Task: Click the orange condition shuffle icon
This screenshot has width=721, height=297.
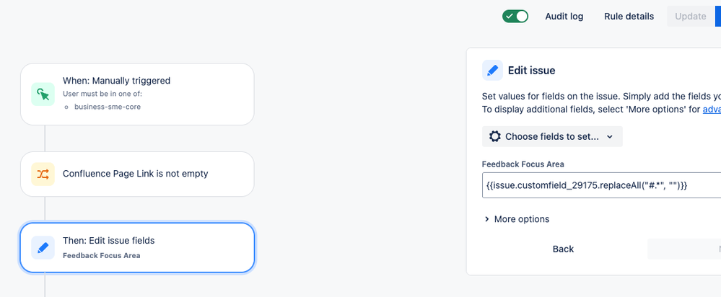Action: pyautogui.click(x=43, y=174)
